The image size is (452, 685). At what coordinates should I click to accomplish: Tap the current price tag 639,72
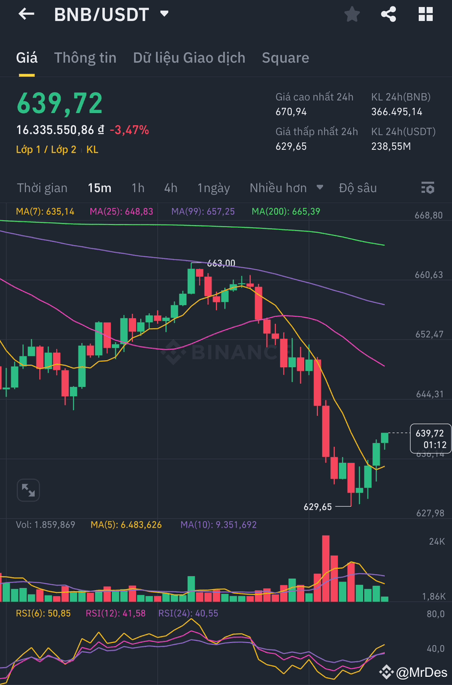430,439
